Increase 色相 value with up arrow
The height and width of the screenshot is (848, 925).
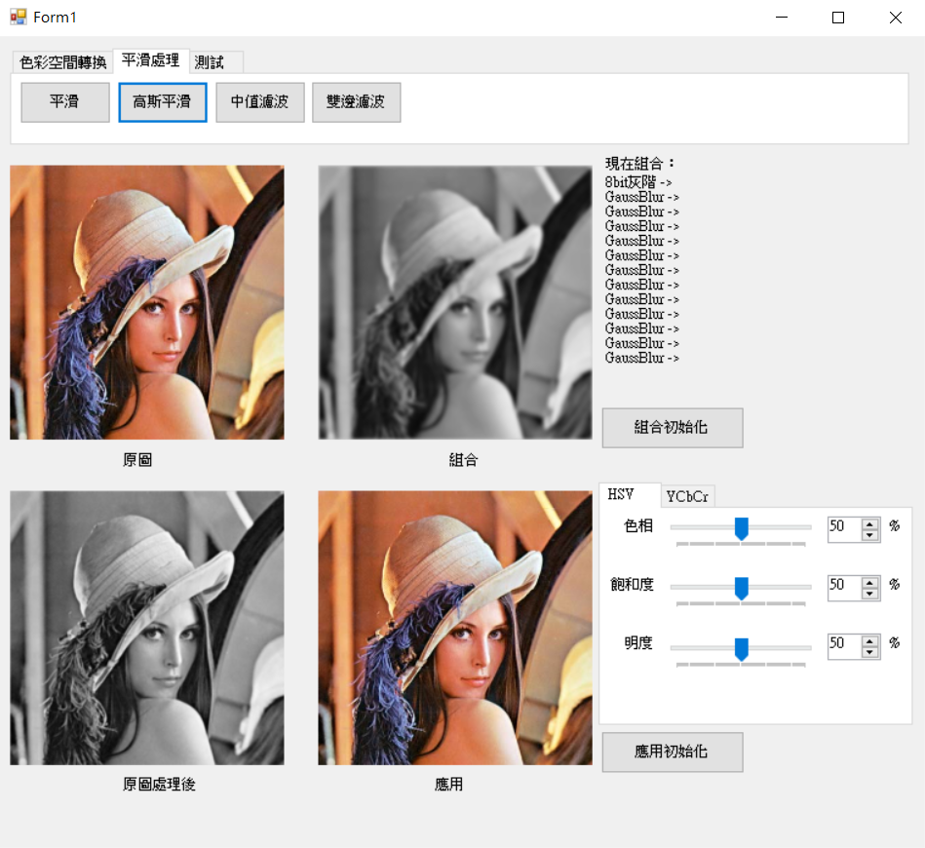click(x=869, y=523)
